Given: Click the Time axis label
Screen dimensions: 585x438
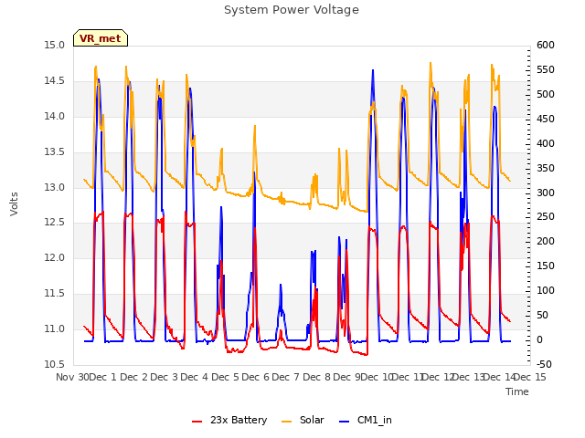Looking at the screenshot, I should pyautogui.click(x=517, y=391).
